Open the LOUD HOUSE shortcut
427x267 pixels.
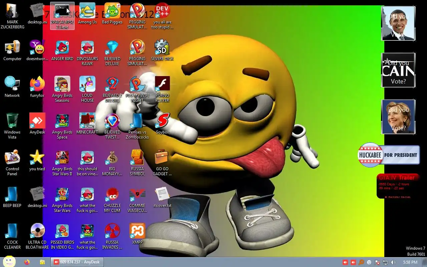(87, 89)
